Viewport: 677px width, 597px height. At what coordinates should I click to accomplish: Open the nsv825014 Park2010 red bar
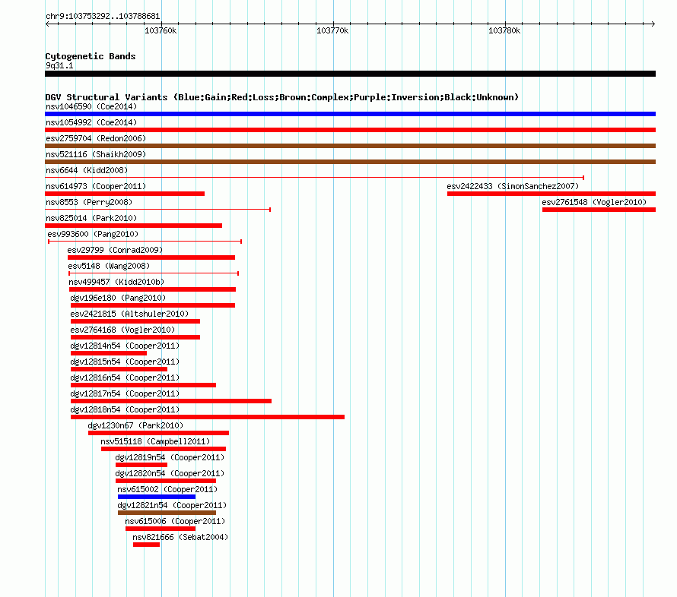(133, 226)
